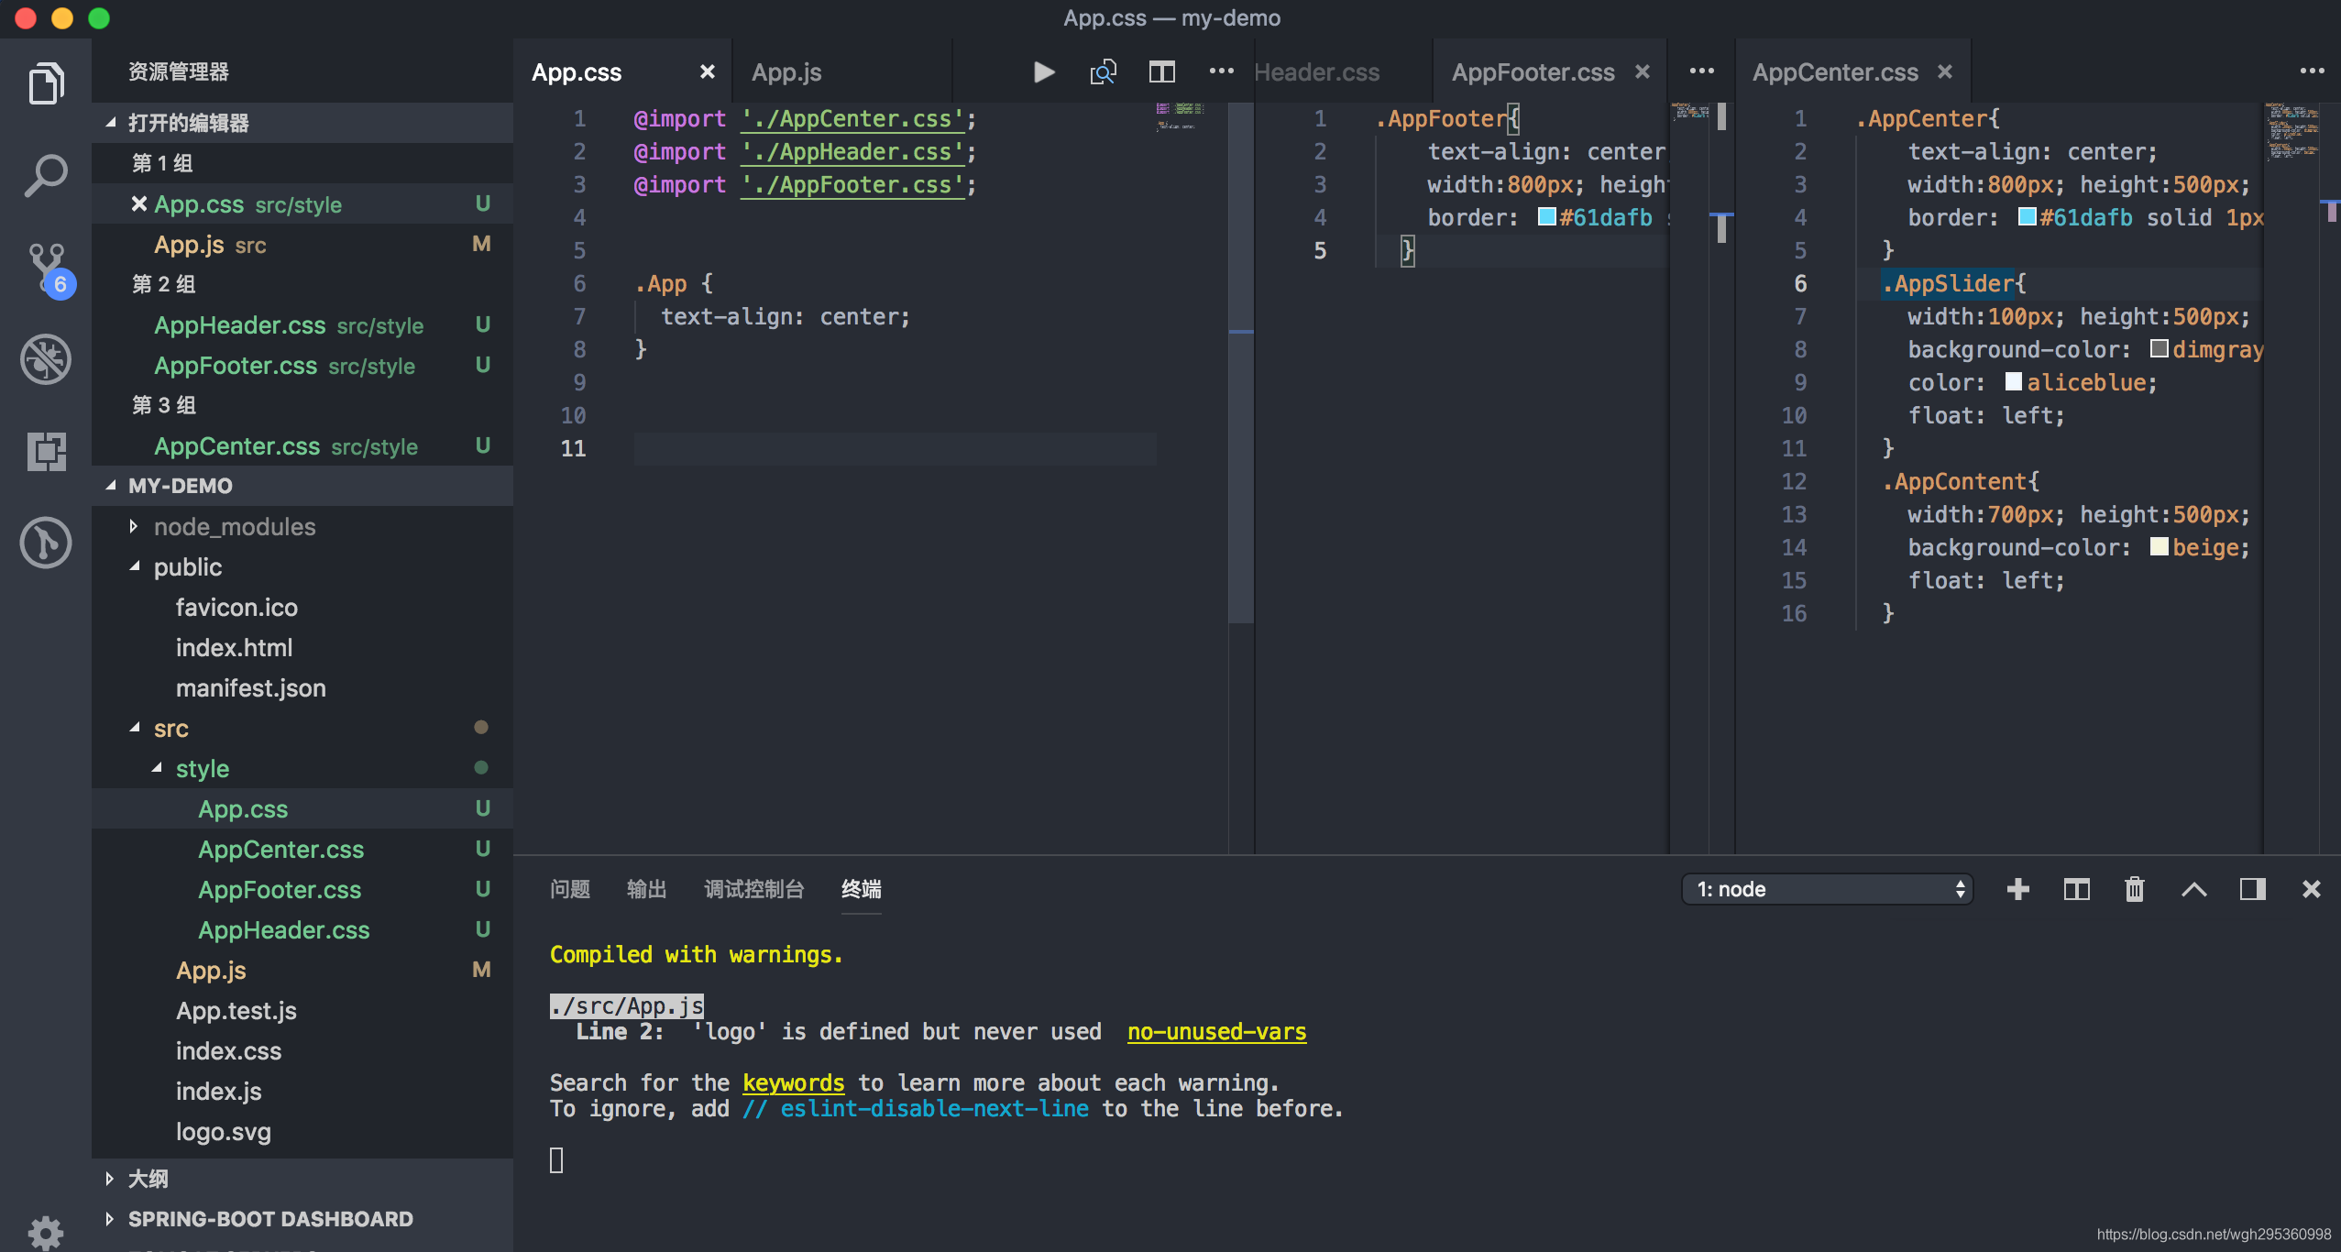The image size is (2341, 1252).
Task: Close the AppFooter.css editor tab
Action: pos(1643,71)
